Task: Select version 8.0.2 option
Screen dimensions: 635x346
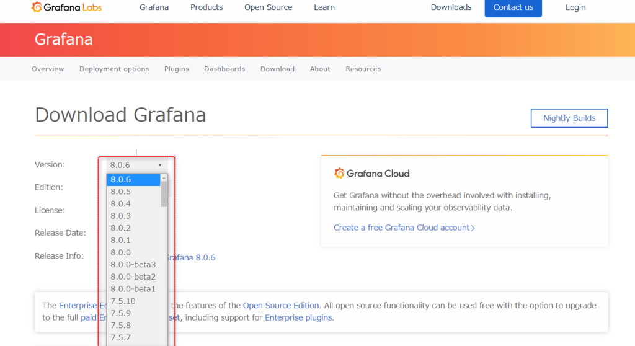Action: coord(133,228)
